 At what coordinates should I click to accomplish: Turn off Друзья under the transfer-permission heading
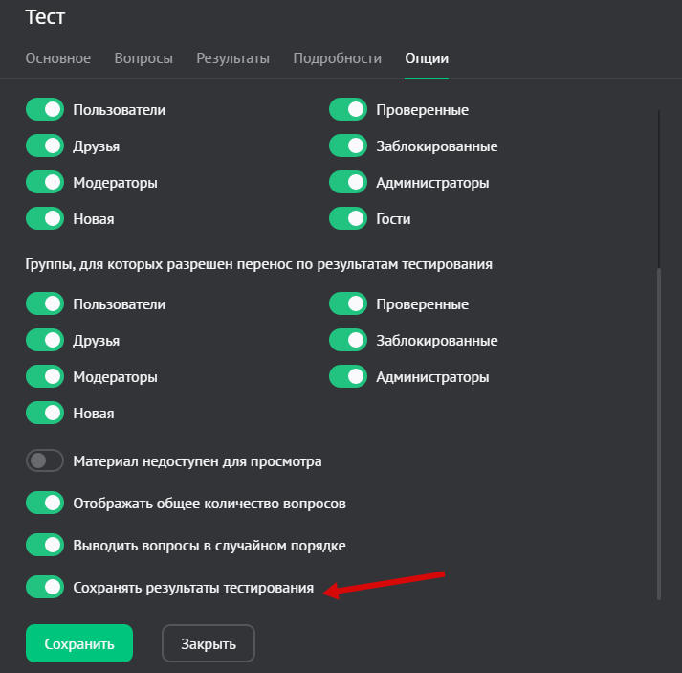[45, 341]
